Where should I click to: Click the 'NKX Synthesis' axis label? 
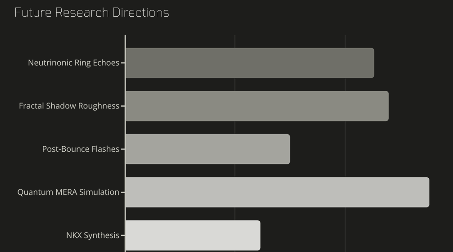pos(93,235)
